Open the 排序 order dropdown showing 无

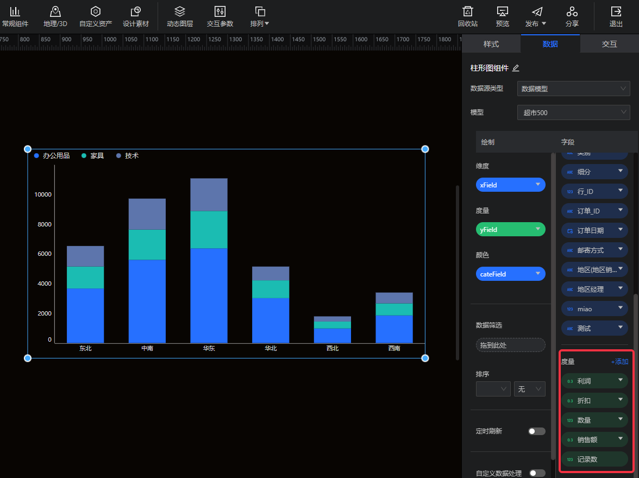[529, 389]
